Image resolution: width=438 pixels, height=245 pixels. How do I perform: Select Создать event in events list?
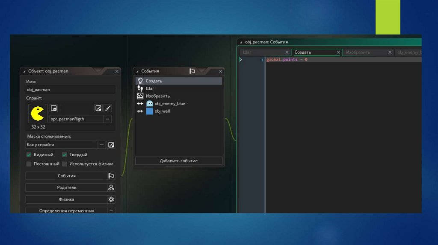[x=179, y=81]
